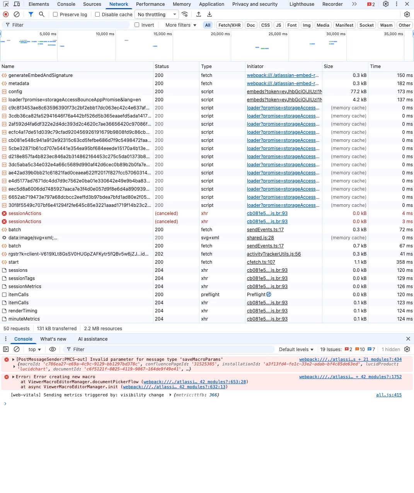Click the first red error icon in the console
The image size is (414, 493).
pyautogui.click(x=7, y=360)
